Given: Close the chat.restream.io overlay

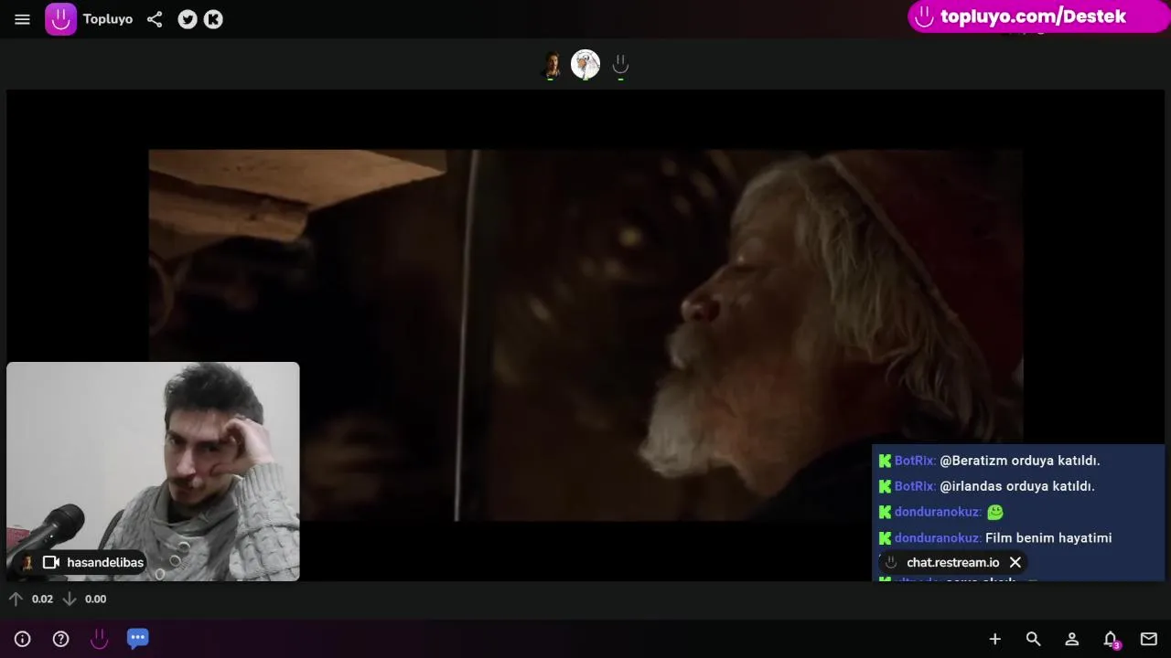Looking at the screenshot, I should click(x=1015, y=562).
